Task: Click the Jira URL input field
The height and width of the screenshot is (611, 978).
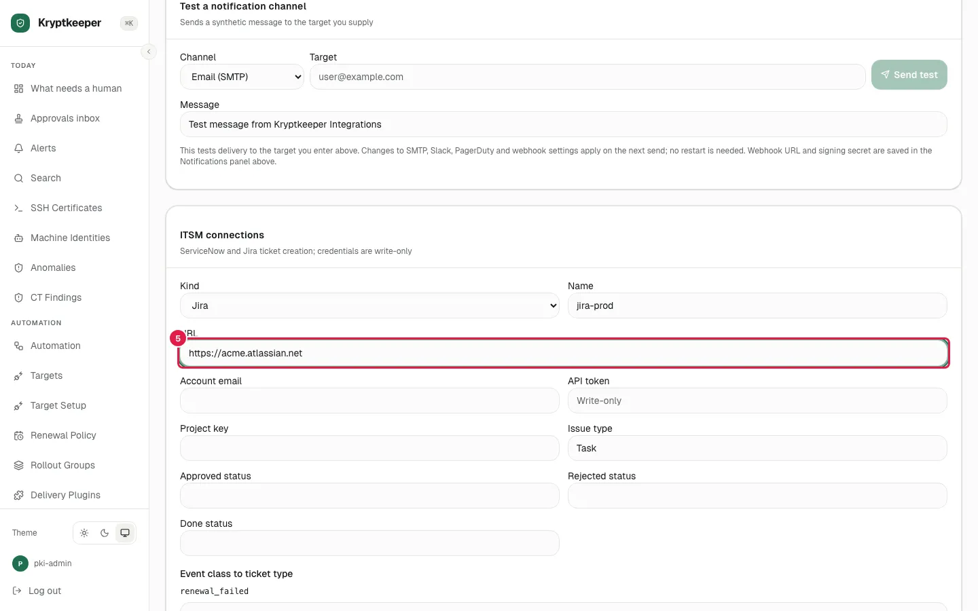Action: tap(564, 353)
